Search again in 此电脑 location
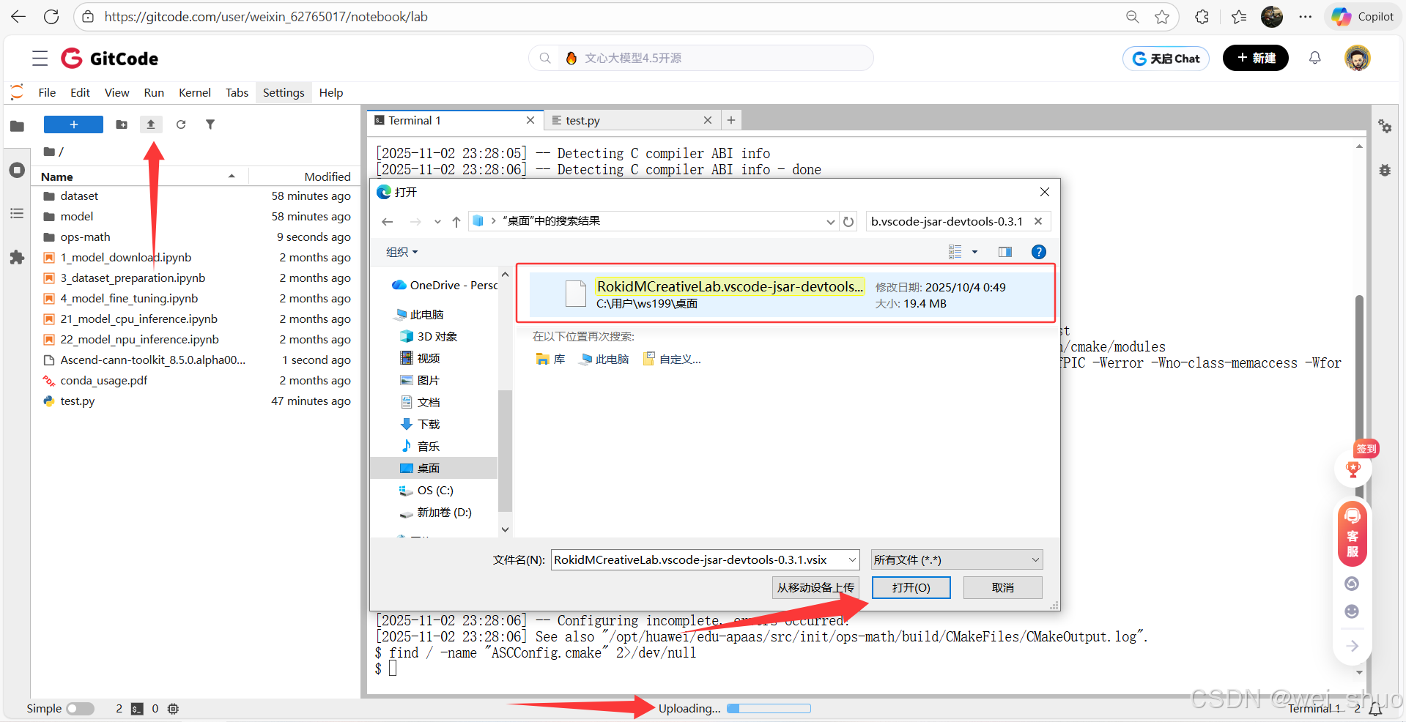 (604, 359)
